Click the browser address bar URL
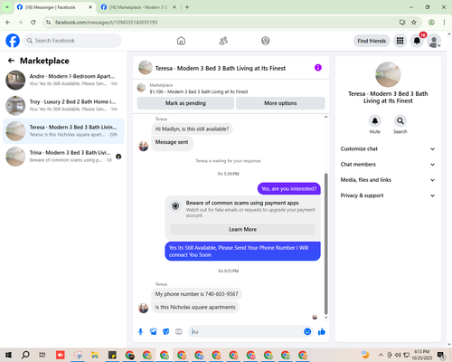 [x=106, y=23]
